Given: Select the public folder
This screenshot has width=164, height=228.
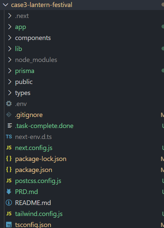Looking at the screenshot, I should tap(24, 82).
